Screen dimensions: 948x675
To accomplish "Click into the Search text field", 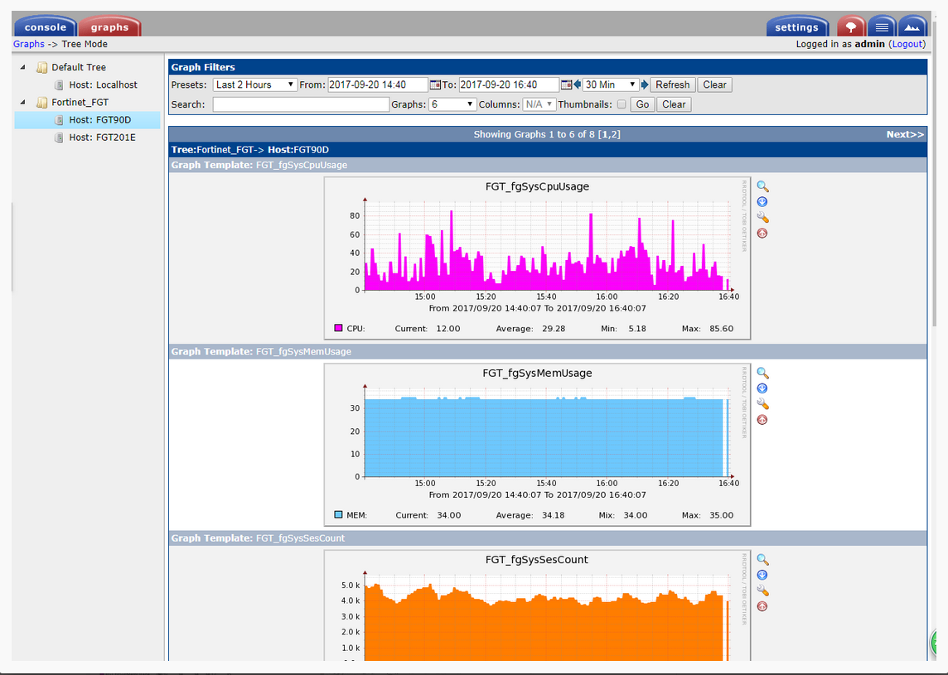I will 301,104.
